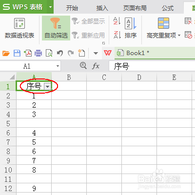Expand quick access toolbar customize arrow
Image resolution: width=195 pixels, height=195 pixels.
96,53
